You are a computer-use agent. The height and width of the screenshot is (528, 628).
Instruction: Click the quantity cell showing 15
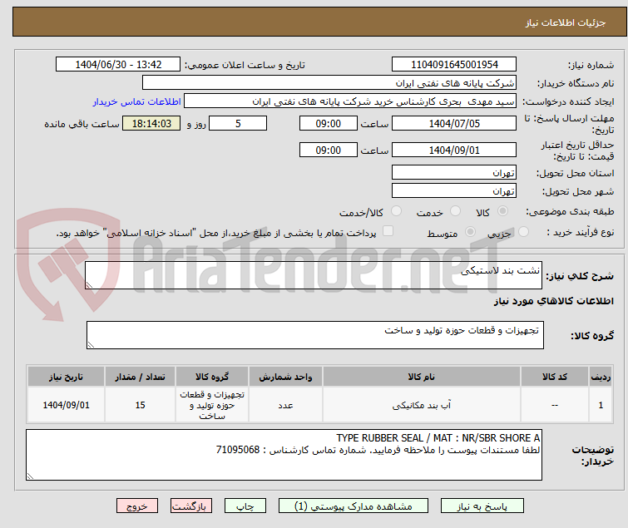pos(140,405)
